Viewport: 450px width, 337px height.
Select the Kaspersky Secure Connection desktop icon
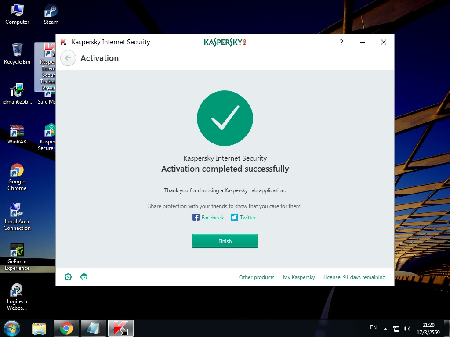(46, 137)
